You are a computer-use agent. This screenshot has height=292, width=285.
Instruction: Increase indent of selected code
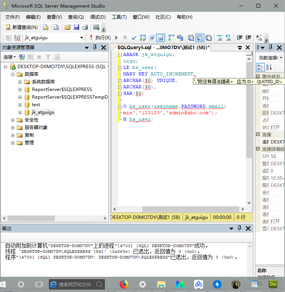[x=248, y=38]
